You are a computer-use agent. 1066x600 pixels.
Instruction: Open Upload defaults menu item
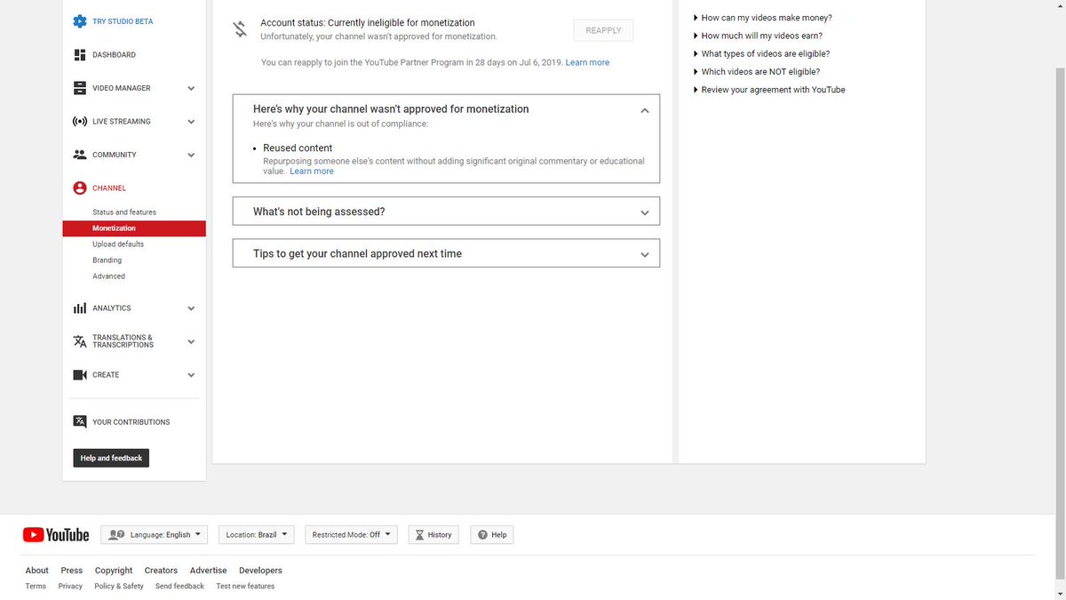point(118,244)
